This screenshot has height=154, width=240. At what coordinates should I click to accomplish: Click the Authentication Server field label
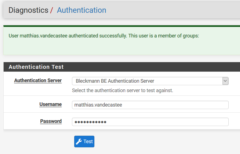38,80
